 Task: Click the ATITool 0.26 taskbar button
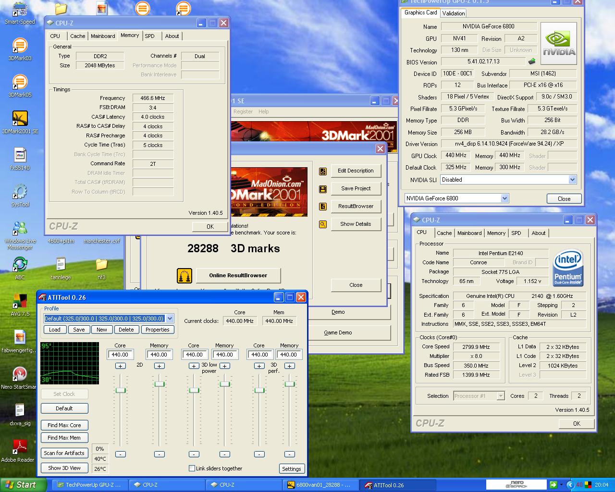click(399, 485)
